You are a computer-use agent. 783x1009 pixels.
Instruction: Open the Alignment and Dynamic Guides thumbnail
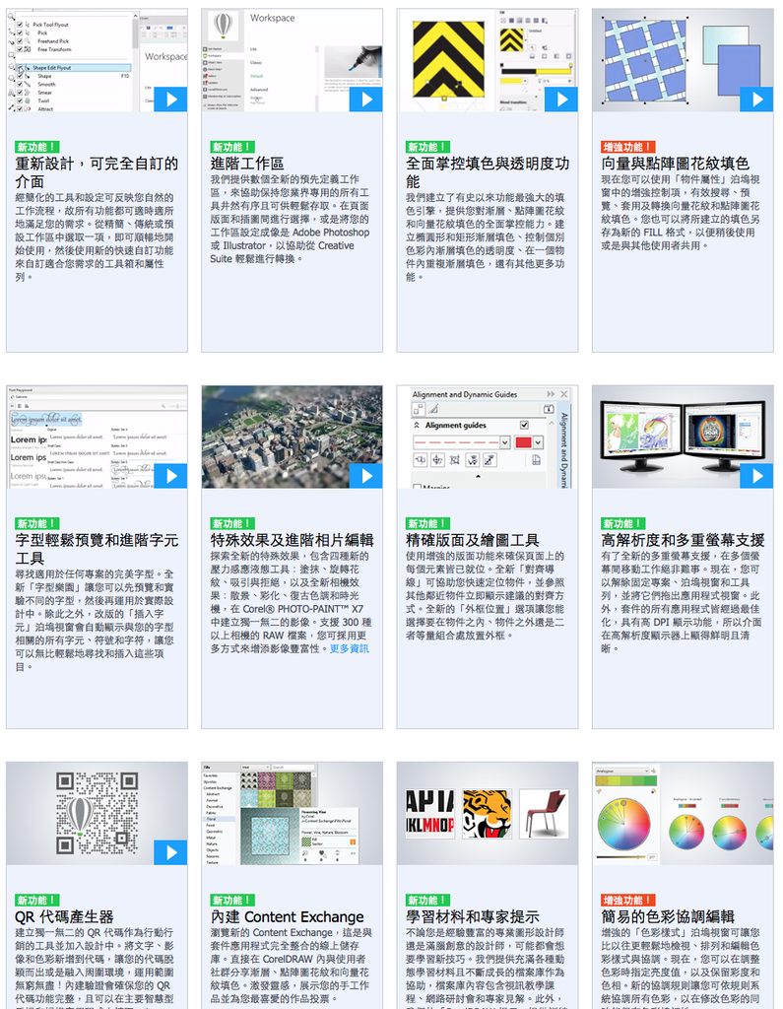pos(488,437)
